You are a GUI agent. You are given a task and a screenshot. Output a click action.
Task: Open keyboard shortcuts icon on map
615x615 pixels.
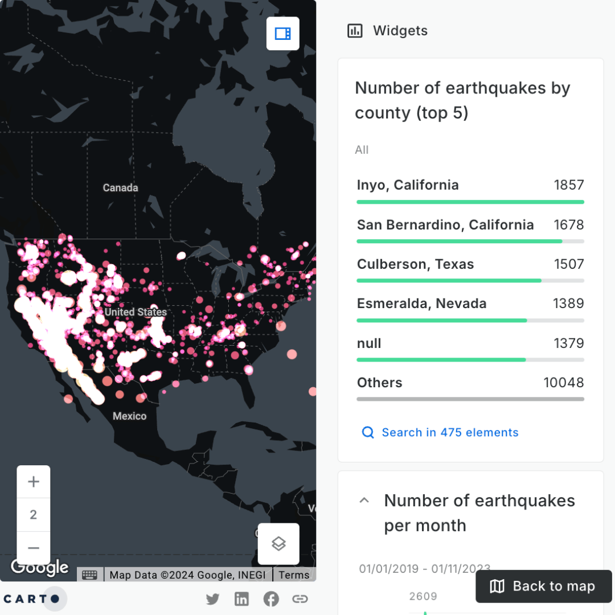pos(90,575)
